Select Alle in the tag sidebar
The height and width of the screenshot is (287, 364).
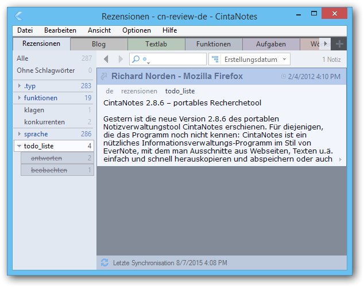[53, 58]
